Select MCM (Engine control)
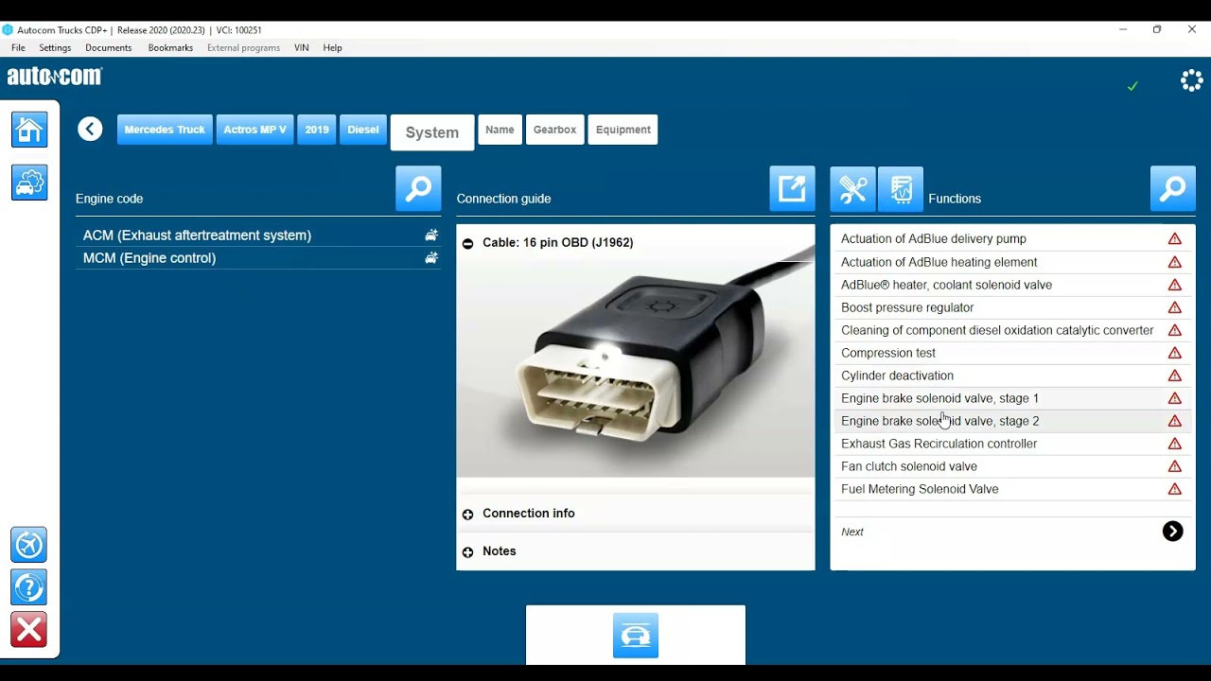Viewport: 1211px width, 681px height. pyautogui.click(x=258, y=258)
